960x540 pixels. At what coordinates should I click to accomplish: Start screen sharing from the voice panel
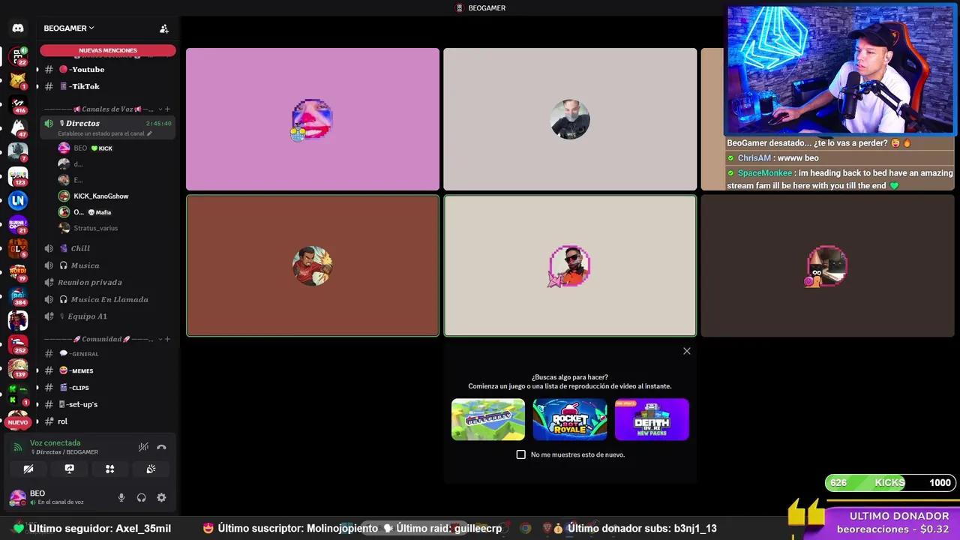click(x=69, y=469)
